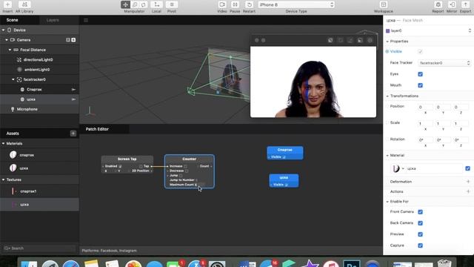Screen dimensions: 474x267
Task: Open the layer0 dropdown in inspector
Action: click(x=428, y=30)
